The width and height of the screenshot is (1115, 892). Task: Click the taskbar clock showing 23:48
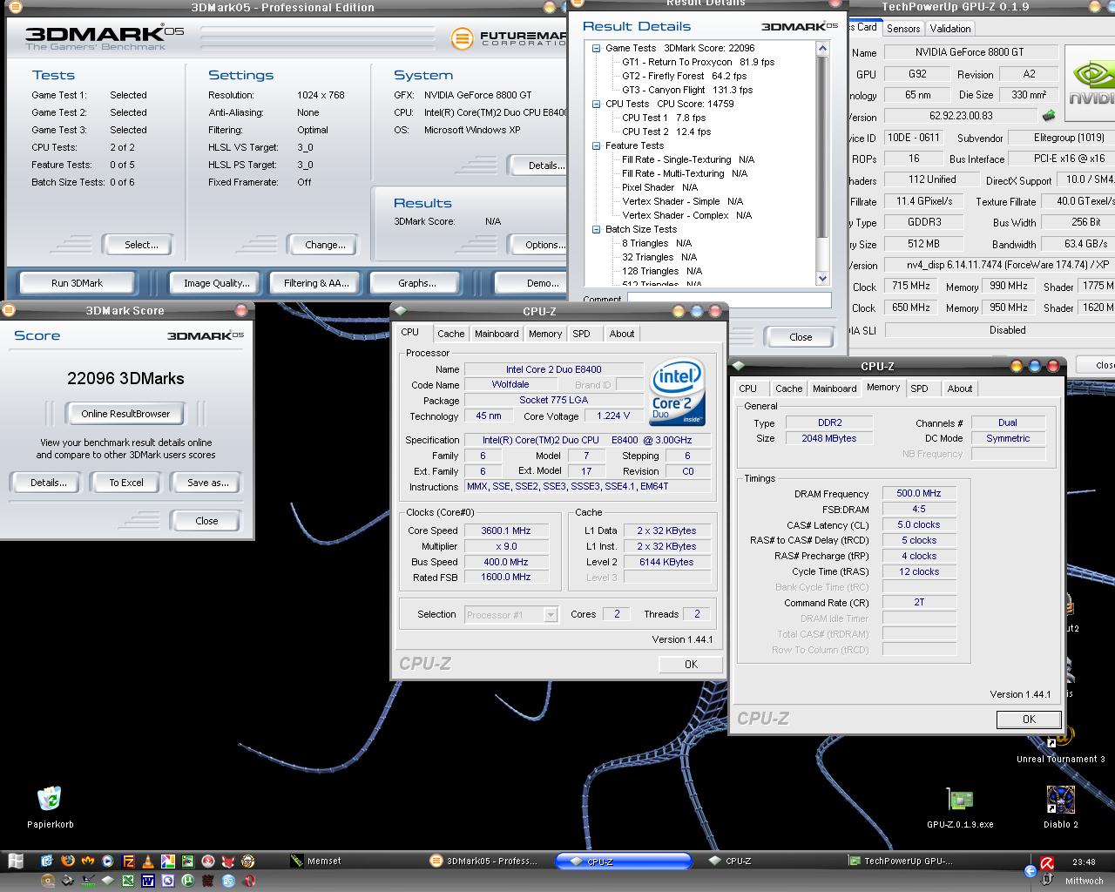pyautogui.click(x=1084, y=862)
